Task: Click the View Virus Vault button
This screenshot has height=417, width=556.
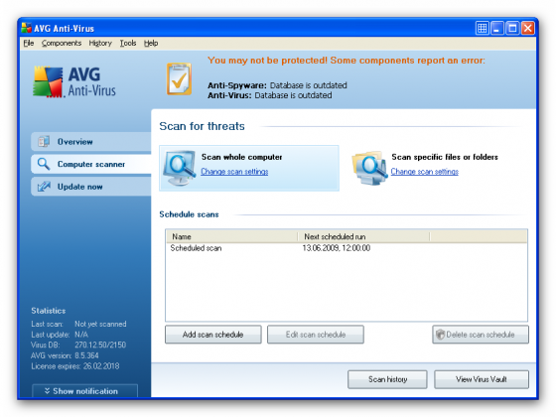Action: (x=482, y=379)
